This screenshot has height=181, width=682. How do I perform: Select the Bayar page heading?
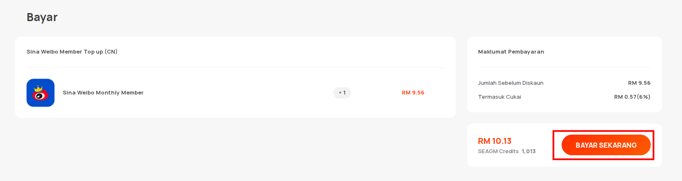(42, 17)
